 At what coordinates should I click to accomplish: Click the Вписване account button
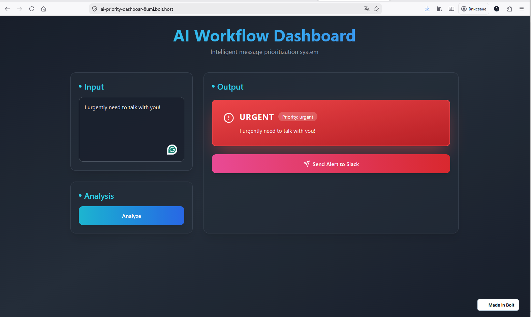click(x=474, y=9)
